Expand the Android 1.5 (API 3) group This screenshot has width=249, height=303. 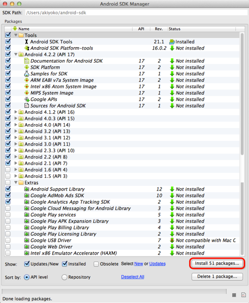(16, 176)
